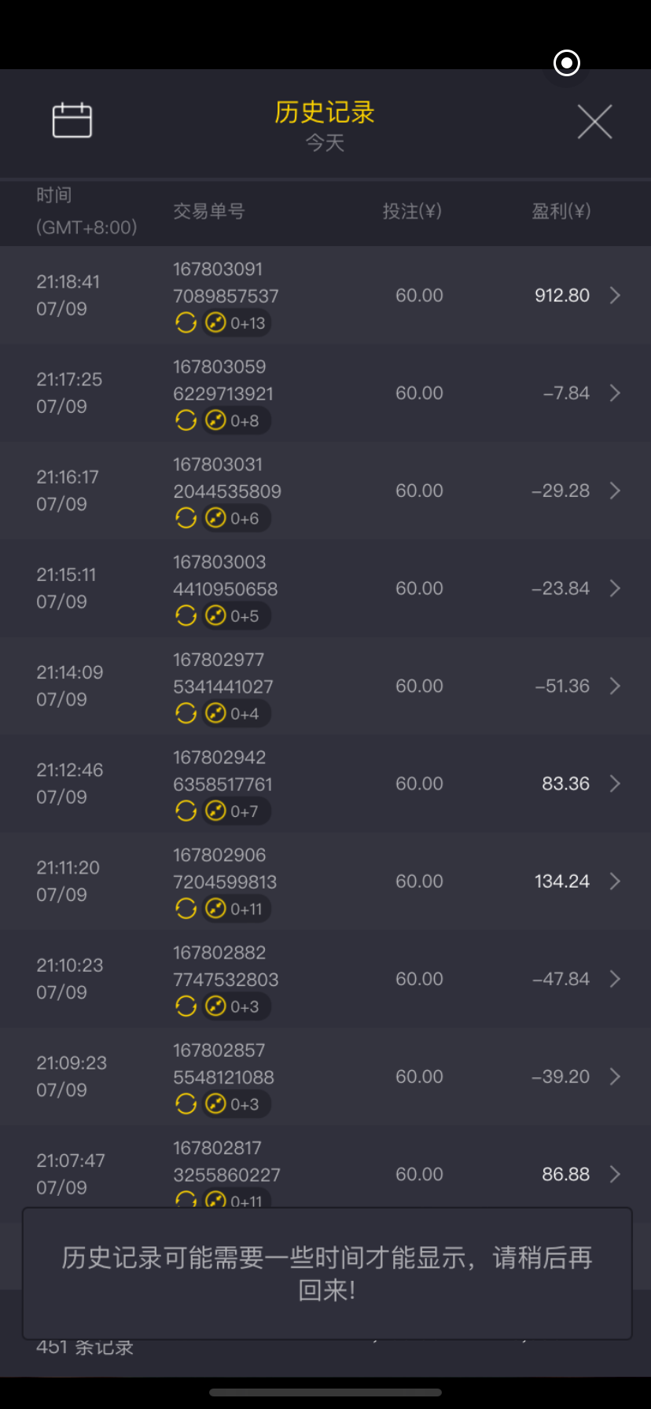Expand details of the -7.84 profit record
The height and width of the screenshot is (1409, 651).
tap(615, 393)
